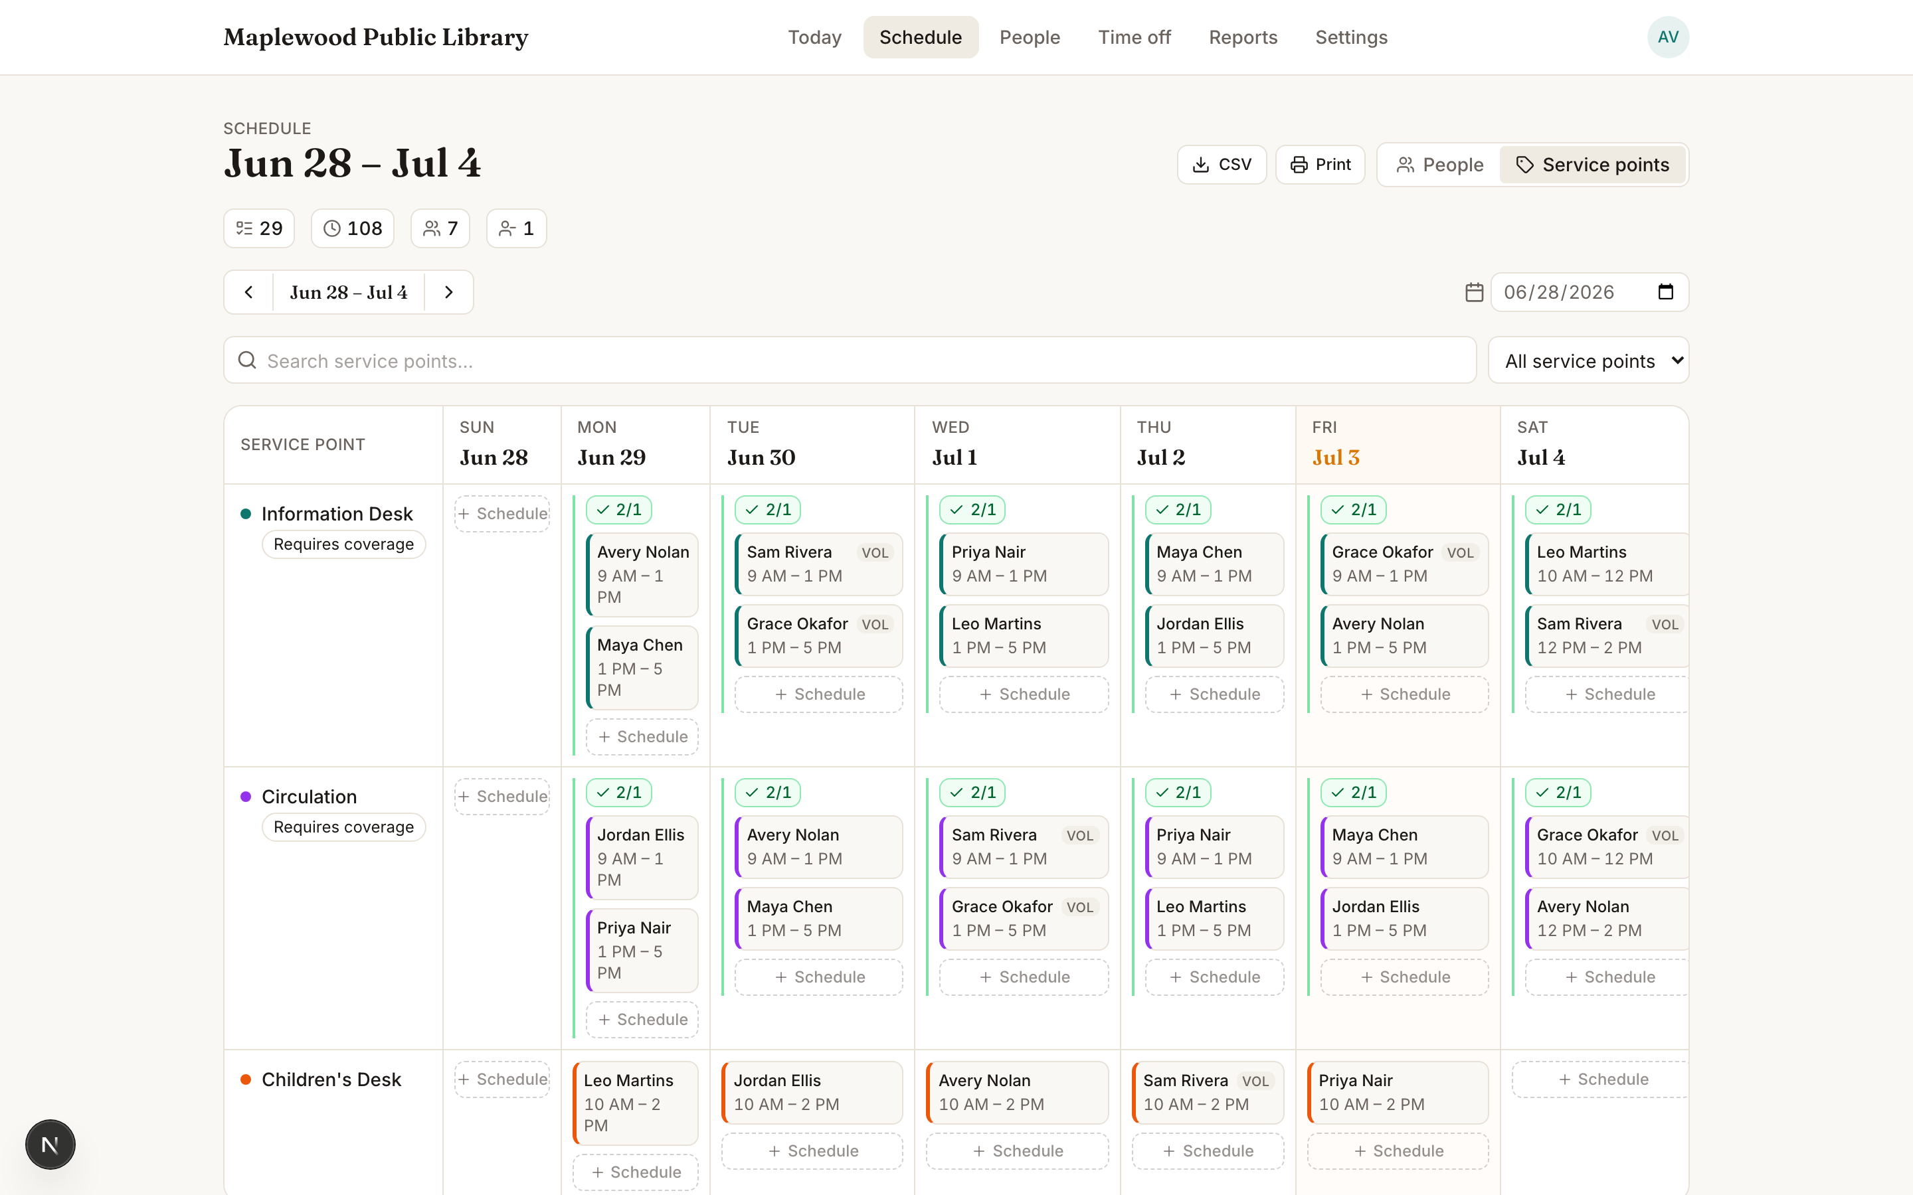Open Avery Nolan's Monday Information Desk shift
This screenshot has height=1195, width=1913.
tap(642, 574)
